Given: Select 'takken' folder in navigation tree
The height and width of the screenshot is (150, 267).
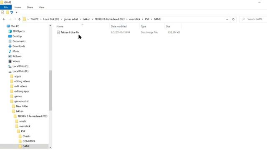Looking at the screenshot, I should (x=20, y=111).
